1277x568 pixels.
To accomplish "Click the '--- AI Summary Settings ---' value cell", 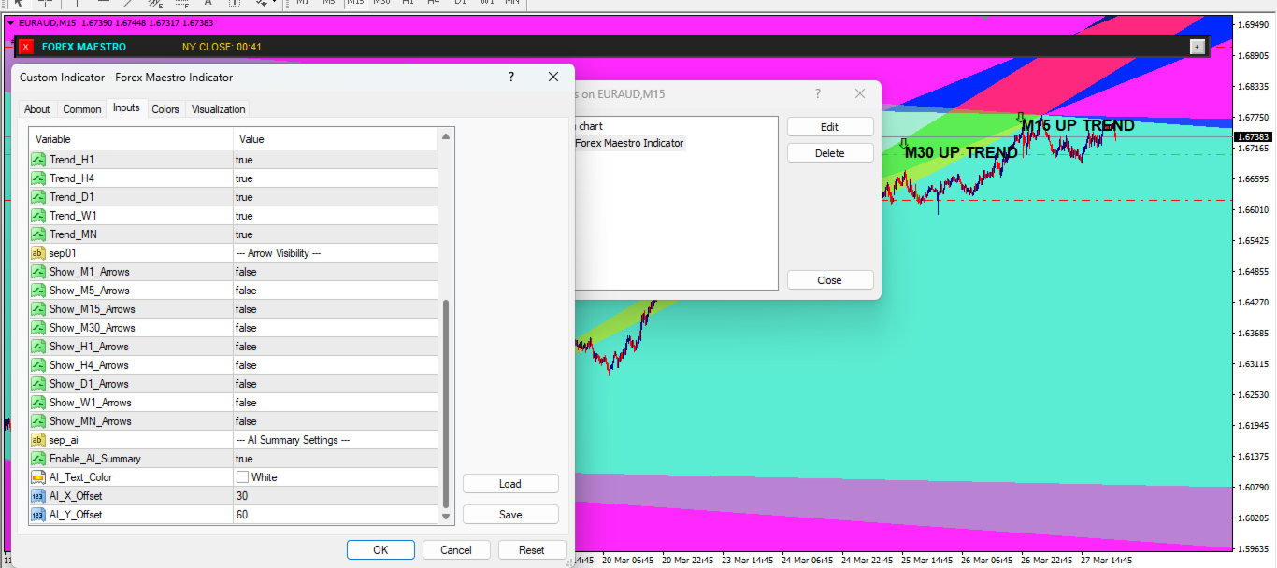I will click(335, 440).
